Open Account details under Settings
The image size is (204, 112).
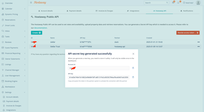coord(12,97)
